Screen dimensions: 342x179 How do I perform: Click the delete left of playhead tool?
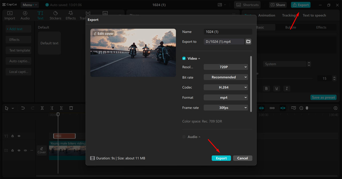(x=52, y=108)
